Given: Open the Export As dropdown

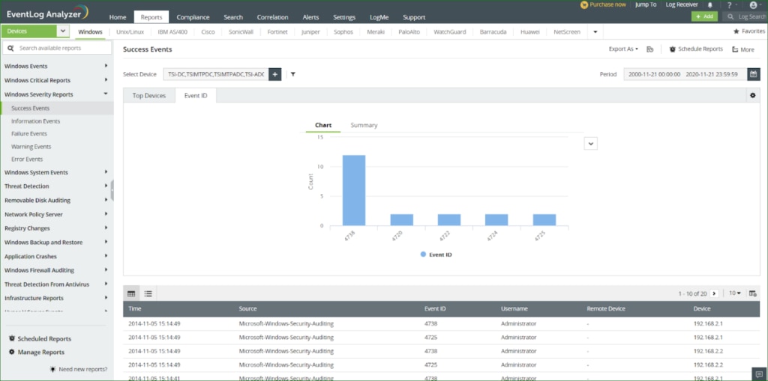Looking at the screenshot, I should tap(623, 49).
